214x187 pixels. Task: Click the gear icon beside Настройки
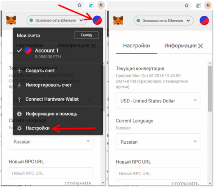(19, 128)
